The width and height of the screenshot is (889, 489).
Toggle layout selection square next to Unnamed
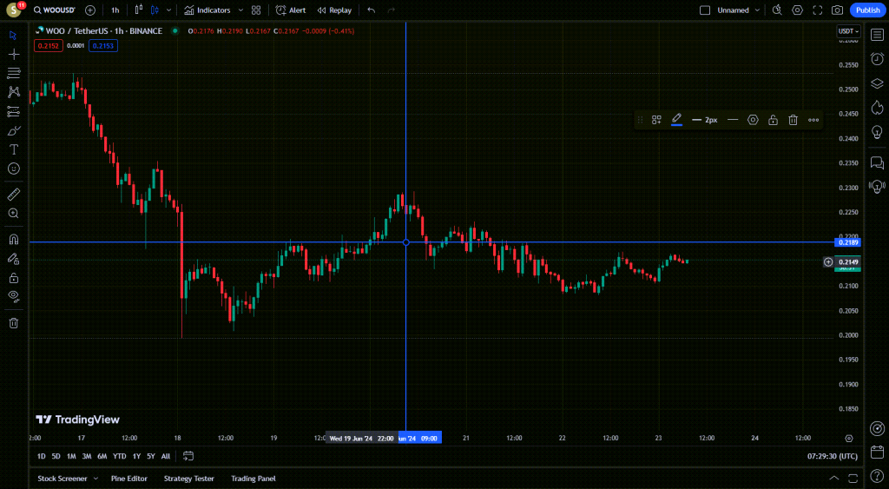(705, 10)
